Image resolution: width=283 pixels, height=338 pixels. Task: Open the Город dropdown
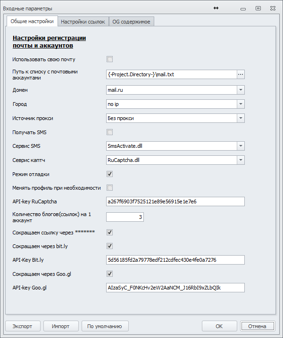click(241, 104)
